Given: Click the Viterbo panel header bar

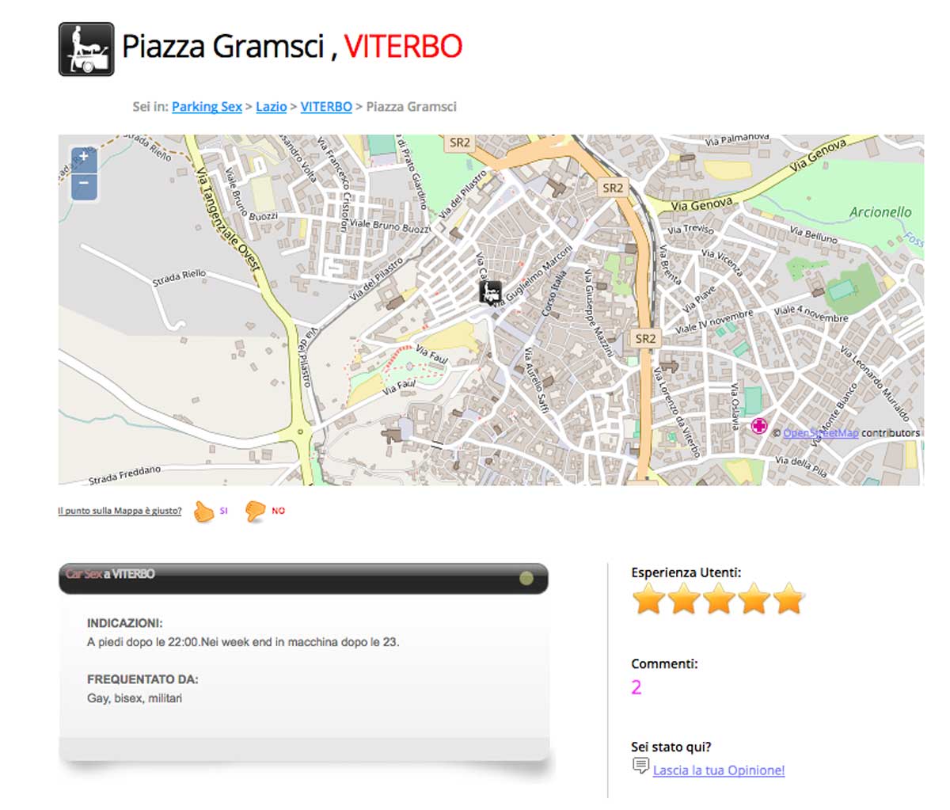Looking at the screenshot, I should [x=303, y=579].
